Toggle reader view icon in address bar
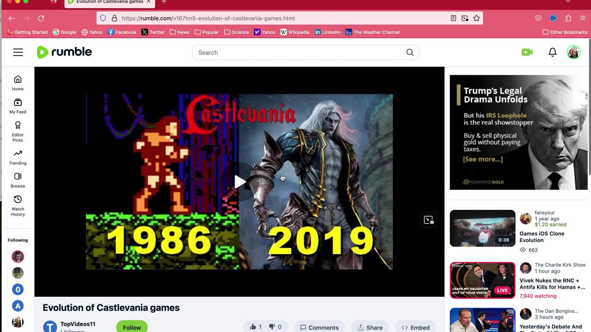This screenshot has height=332, width=591. (453, 18)
